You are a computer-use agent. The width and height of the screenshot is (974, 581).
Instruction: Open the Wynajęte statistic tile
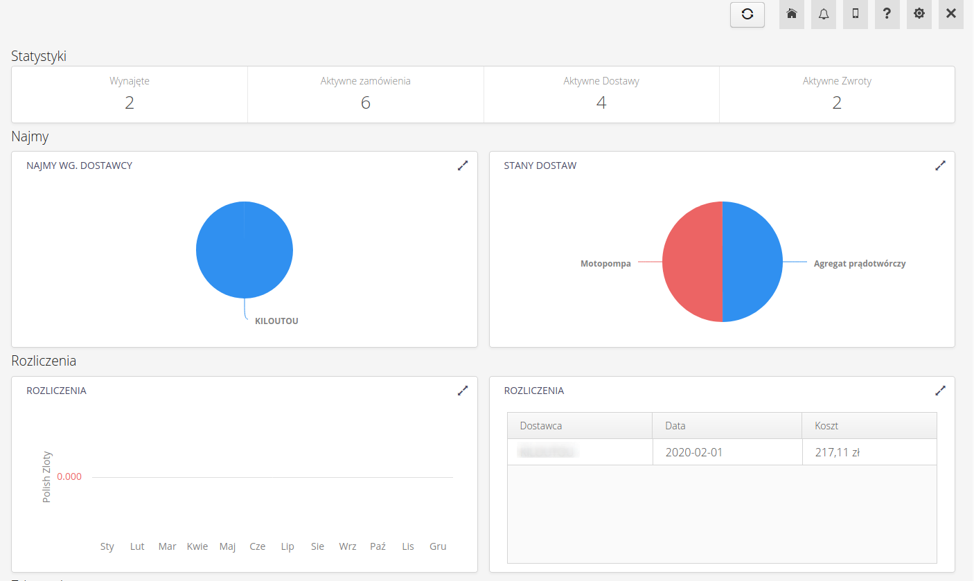(129, 94)
